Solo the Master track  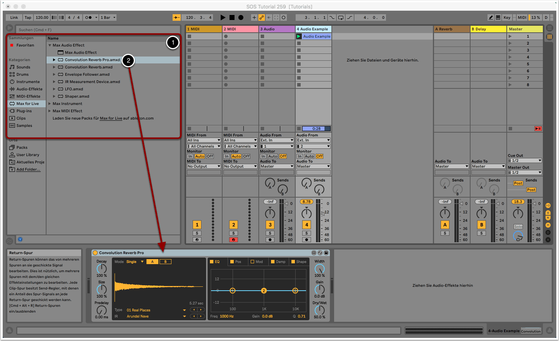pos(518,226)
